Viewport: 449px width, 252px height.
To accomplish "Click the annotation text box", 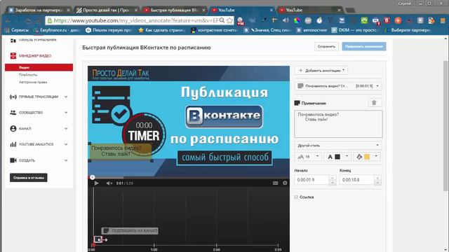I will tap(338, 124).
